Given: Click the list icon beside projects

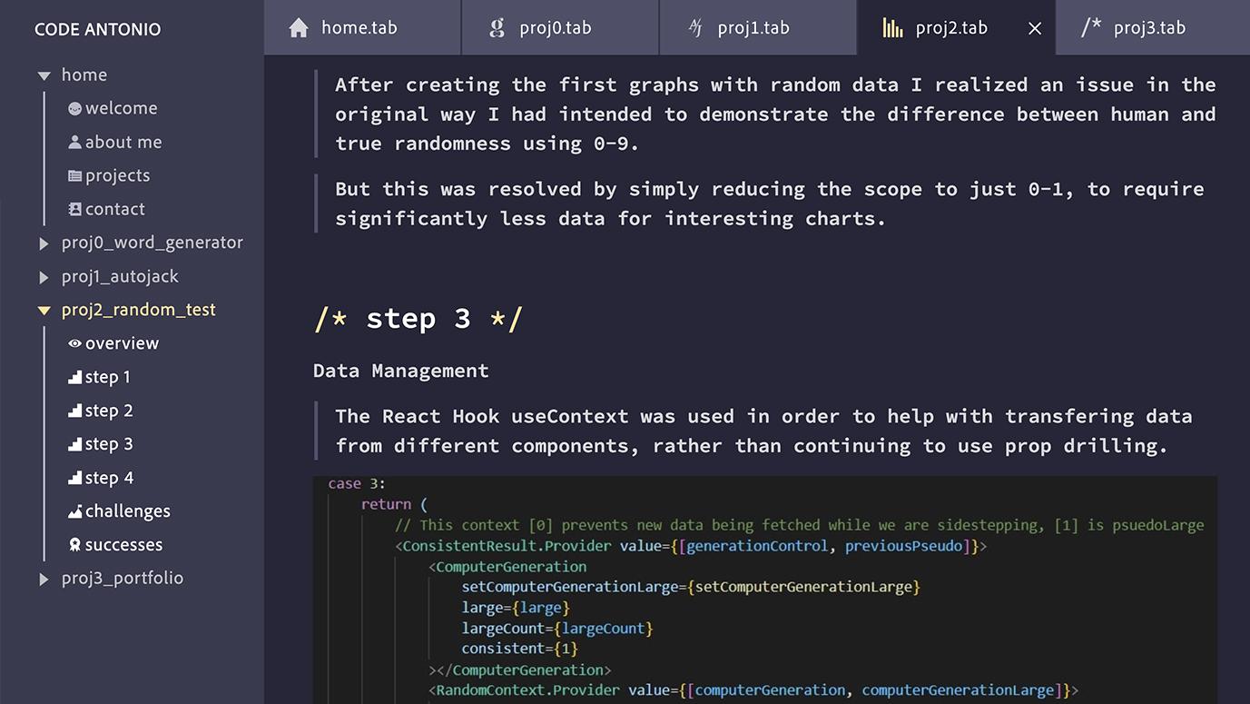Looking at the screenshot, I should pos(74,176).
